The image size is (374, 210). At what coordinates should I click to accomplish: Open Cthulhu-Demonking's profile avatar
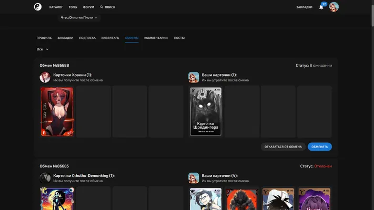coord(45,178)
